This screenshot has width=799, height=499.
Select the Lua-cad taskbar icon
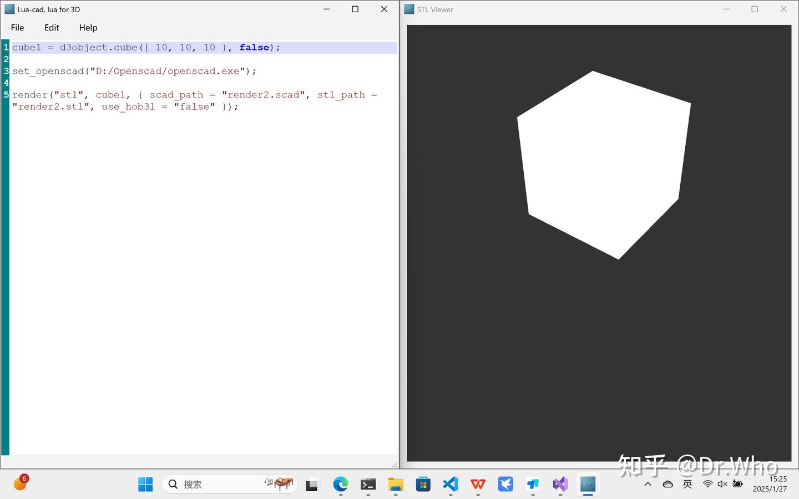tap(588, 485)
